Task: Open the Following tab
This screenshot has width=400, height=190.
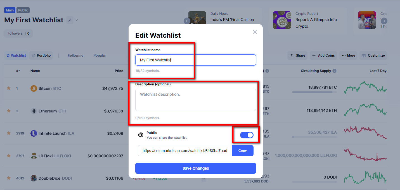Action: coord(75,56)
